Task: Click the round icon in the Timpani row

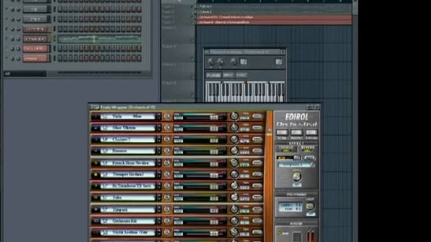Action: point(167,209)
